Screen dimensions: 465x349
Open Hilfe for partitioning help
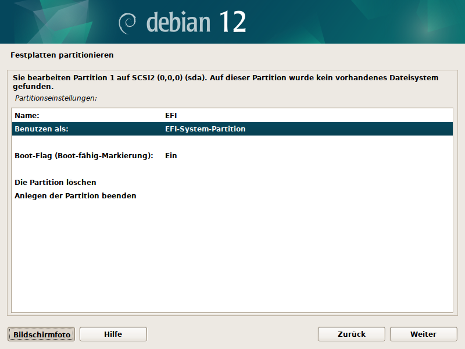(113, 334)
